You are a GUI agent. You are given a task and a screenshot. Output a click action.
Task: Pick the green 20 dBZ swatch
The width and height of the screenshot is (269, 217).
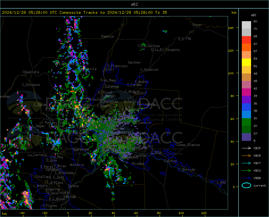click(x=246, y=122)
